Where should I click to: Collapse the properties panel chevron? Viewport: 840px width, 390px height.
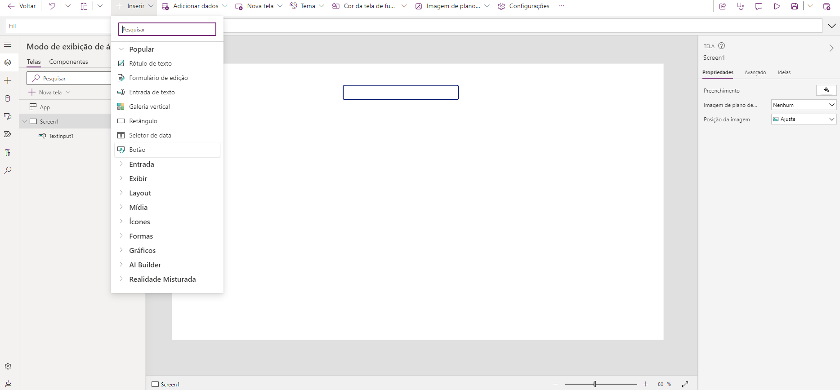(x=831, y=48)
